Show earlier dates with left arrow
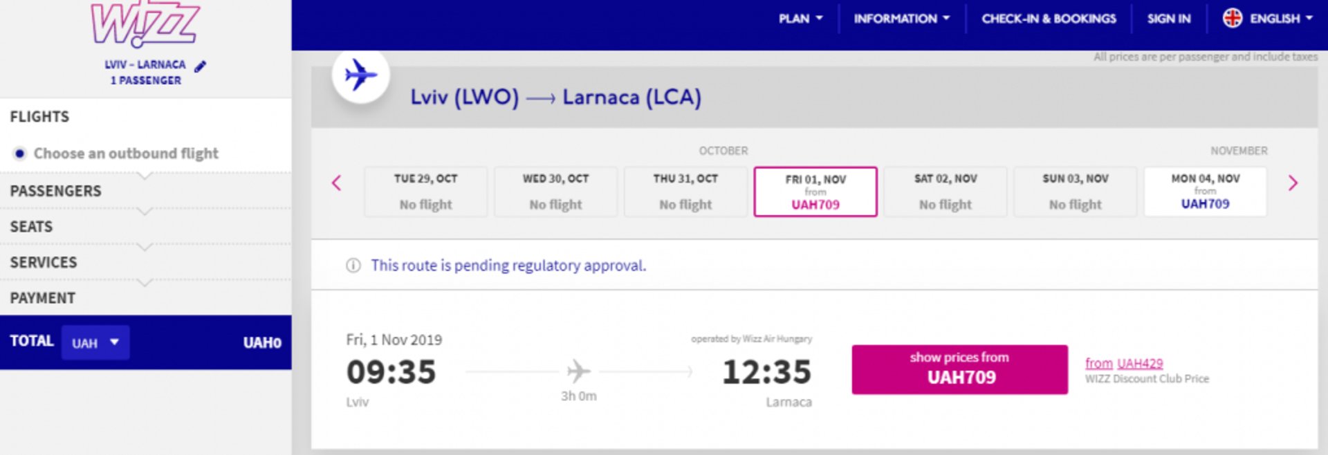The height and width of the screenshot is (455, 1328). pos(337,183)
